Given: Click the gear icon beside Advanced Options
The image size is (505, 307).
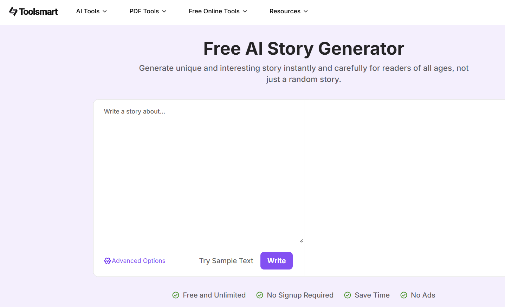Looking at the screenshot, I should pyautogui.click(x=107, y=261).
